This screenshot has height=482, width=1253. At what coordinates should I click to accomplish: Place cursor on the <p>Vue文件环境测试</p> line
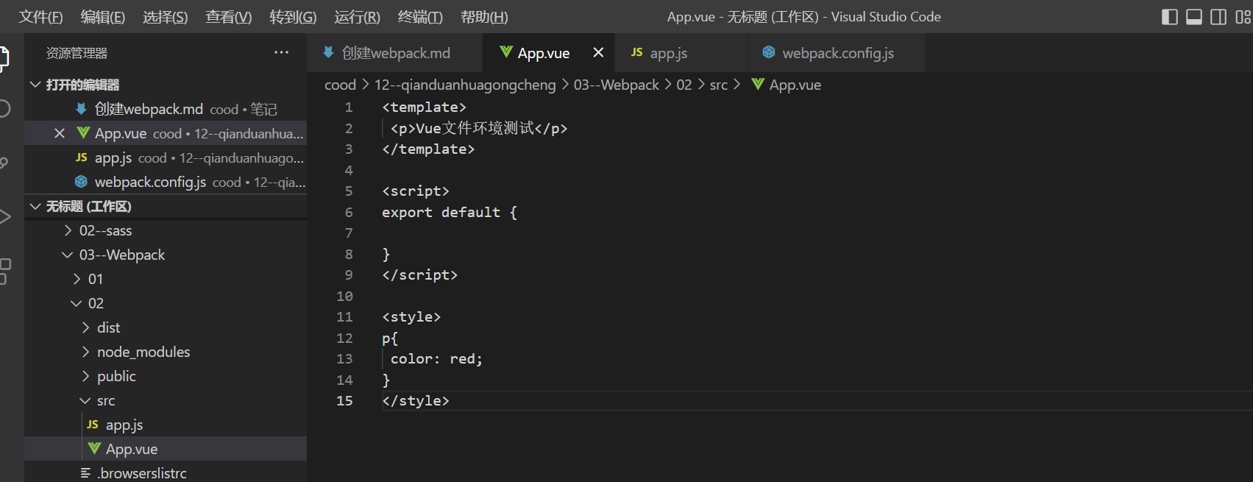pos(479,128)
